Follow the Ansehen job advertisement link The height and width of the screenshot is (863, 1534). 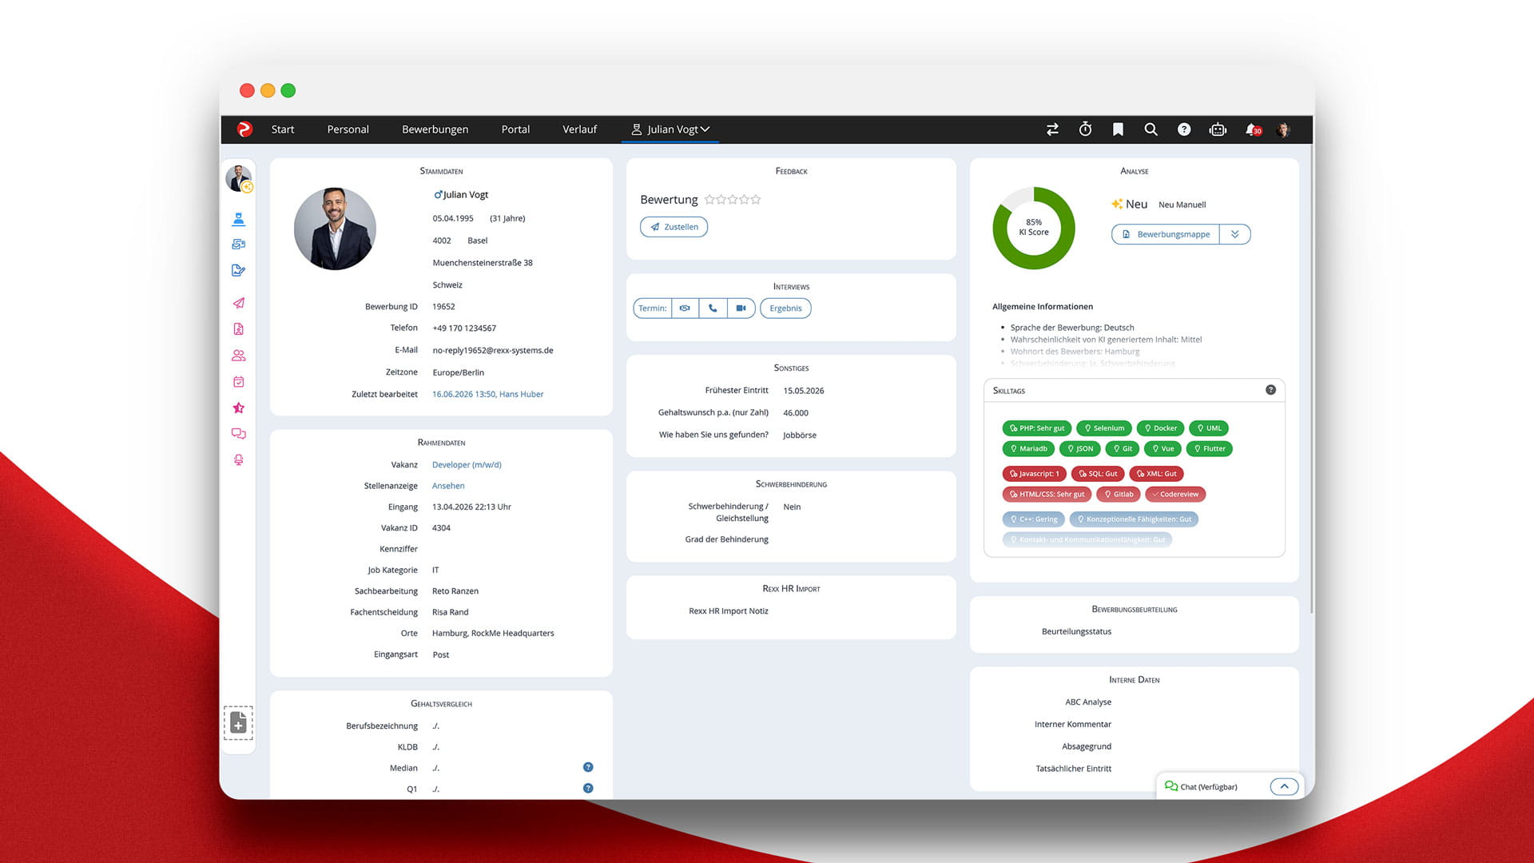448,486
